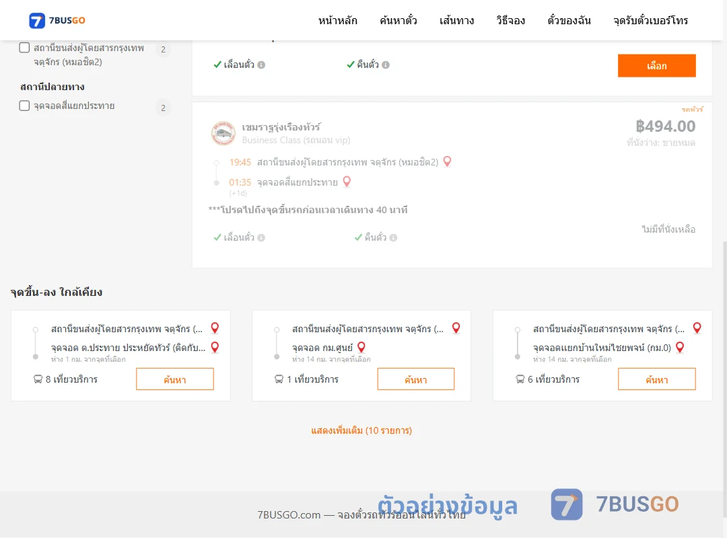727x538 pixels.
Task: Click map pin next to 19:45 หมอชิต2 departure
Action: pyautogui.click(x=448, y=161)
